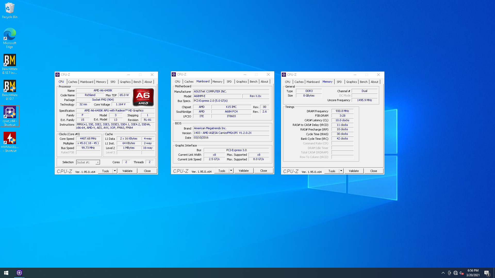Click CPU-Z title icon in middle window

[x=174, y=74]
